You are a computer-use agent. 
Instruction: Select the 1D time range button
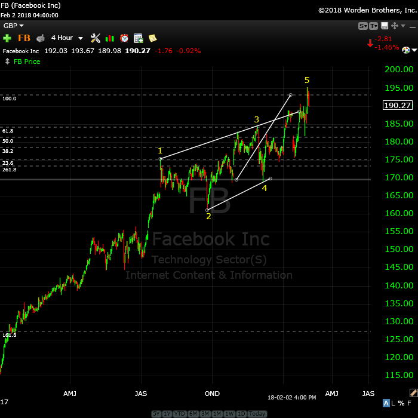241,414
